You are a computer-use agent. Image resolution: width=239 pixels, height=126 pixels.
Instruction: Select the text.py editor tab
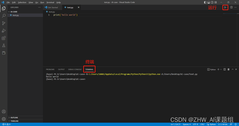click(x=72, y=7)
